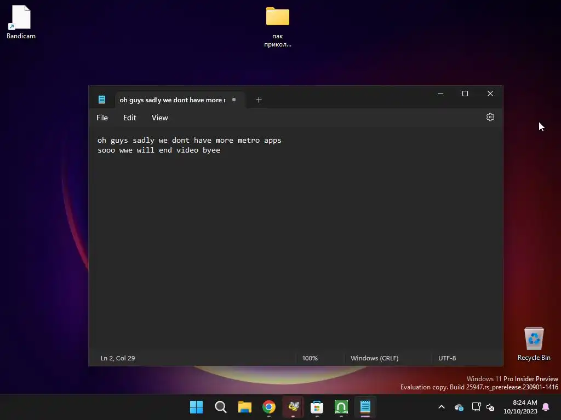Close the unsaved tab via dot indicator
The height and width of the screenshot is (420, 561).
233,100
